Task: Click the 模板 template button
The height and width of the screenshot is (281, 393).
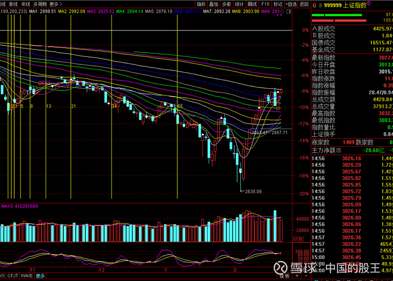Action: pyautogui.click(x=284, y=276)
